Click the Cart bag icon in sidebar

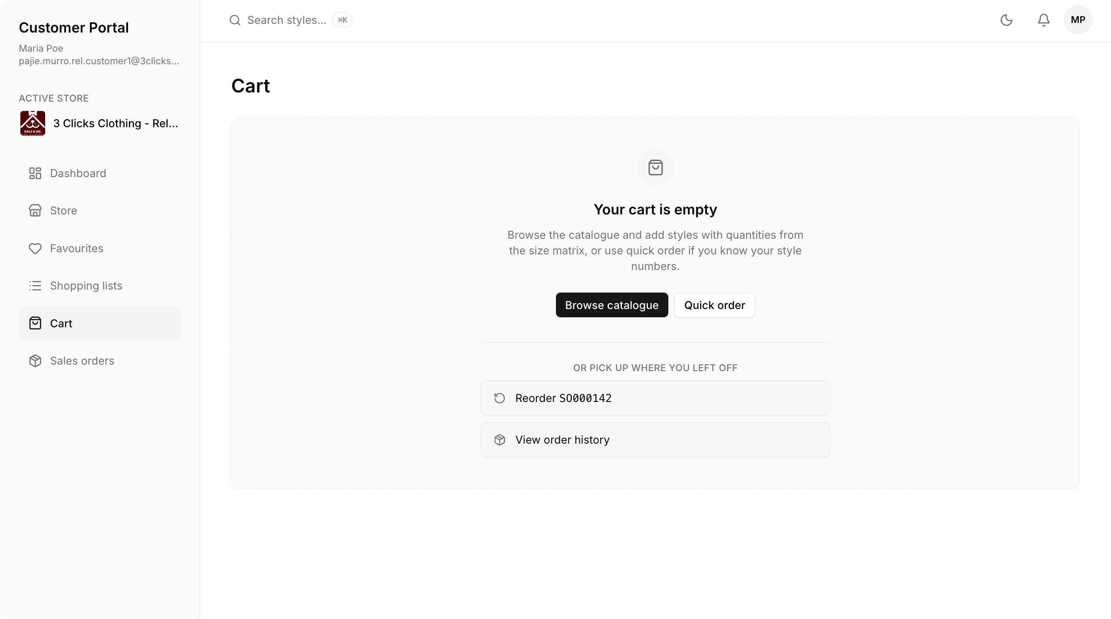[35, 323]
